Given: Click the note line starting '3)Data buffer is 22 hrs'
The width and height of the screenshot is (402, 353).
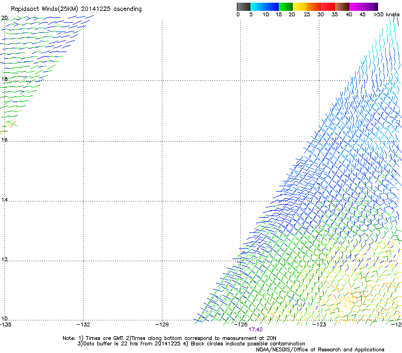Looking at the screenshot, I should point(191,344).
